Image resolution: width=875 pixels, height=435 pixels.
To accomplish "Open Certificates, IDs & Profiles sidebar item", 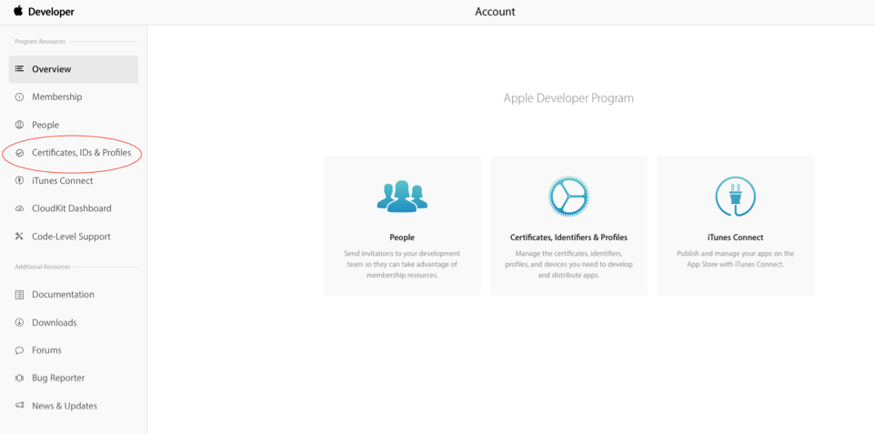I will coord(81,153).
